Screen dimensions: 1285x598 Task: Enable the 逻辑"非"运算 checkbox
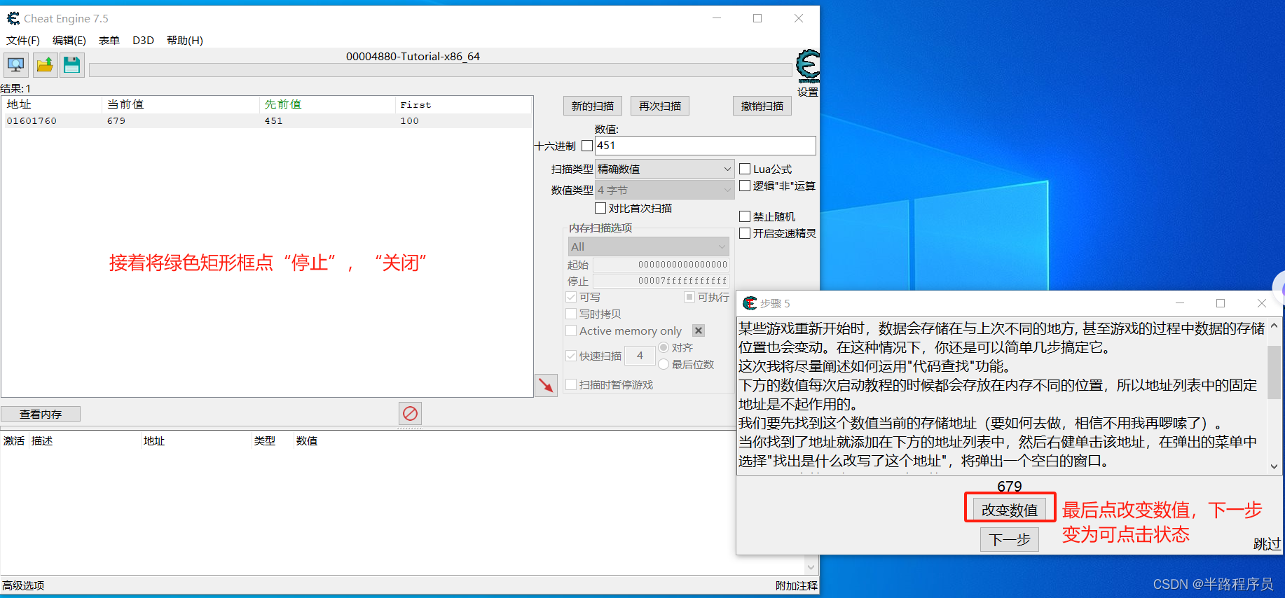[745, 186]
